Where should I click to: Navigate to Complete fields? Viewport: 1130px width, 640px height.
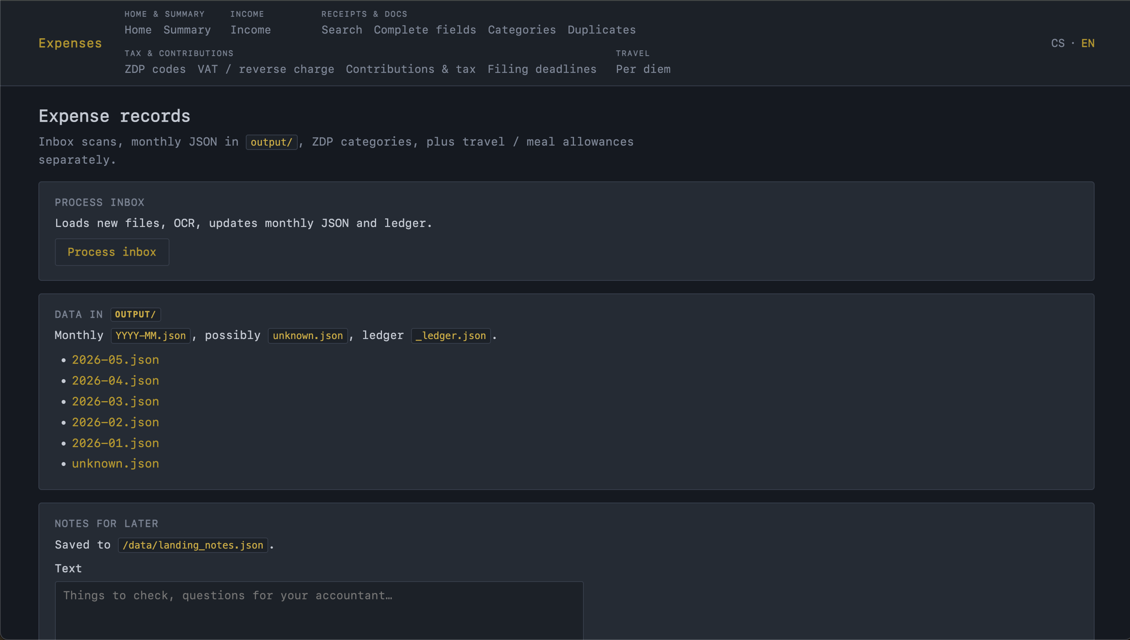425,30
